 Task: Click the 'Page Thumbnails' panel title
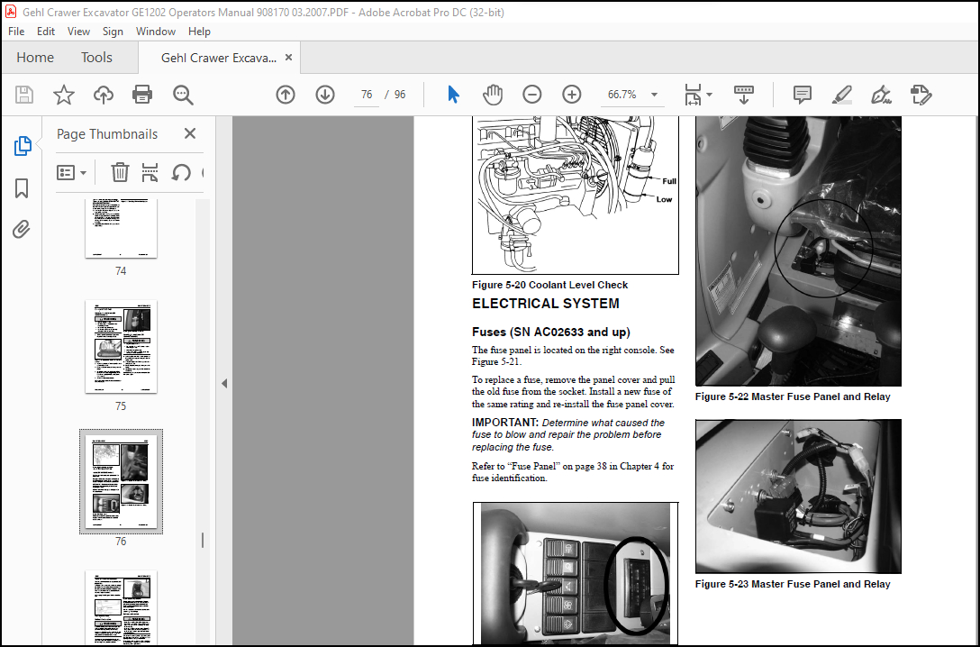coord(107,134)
